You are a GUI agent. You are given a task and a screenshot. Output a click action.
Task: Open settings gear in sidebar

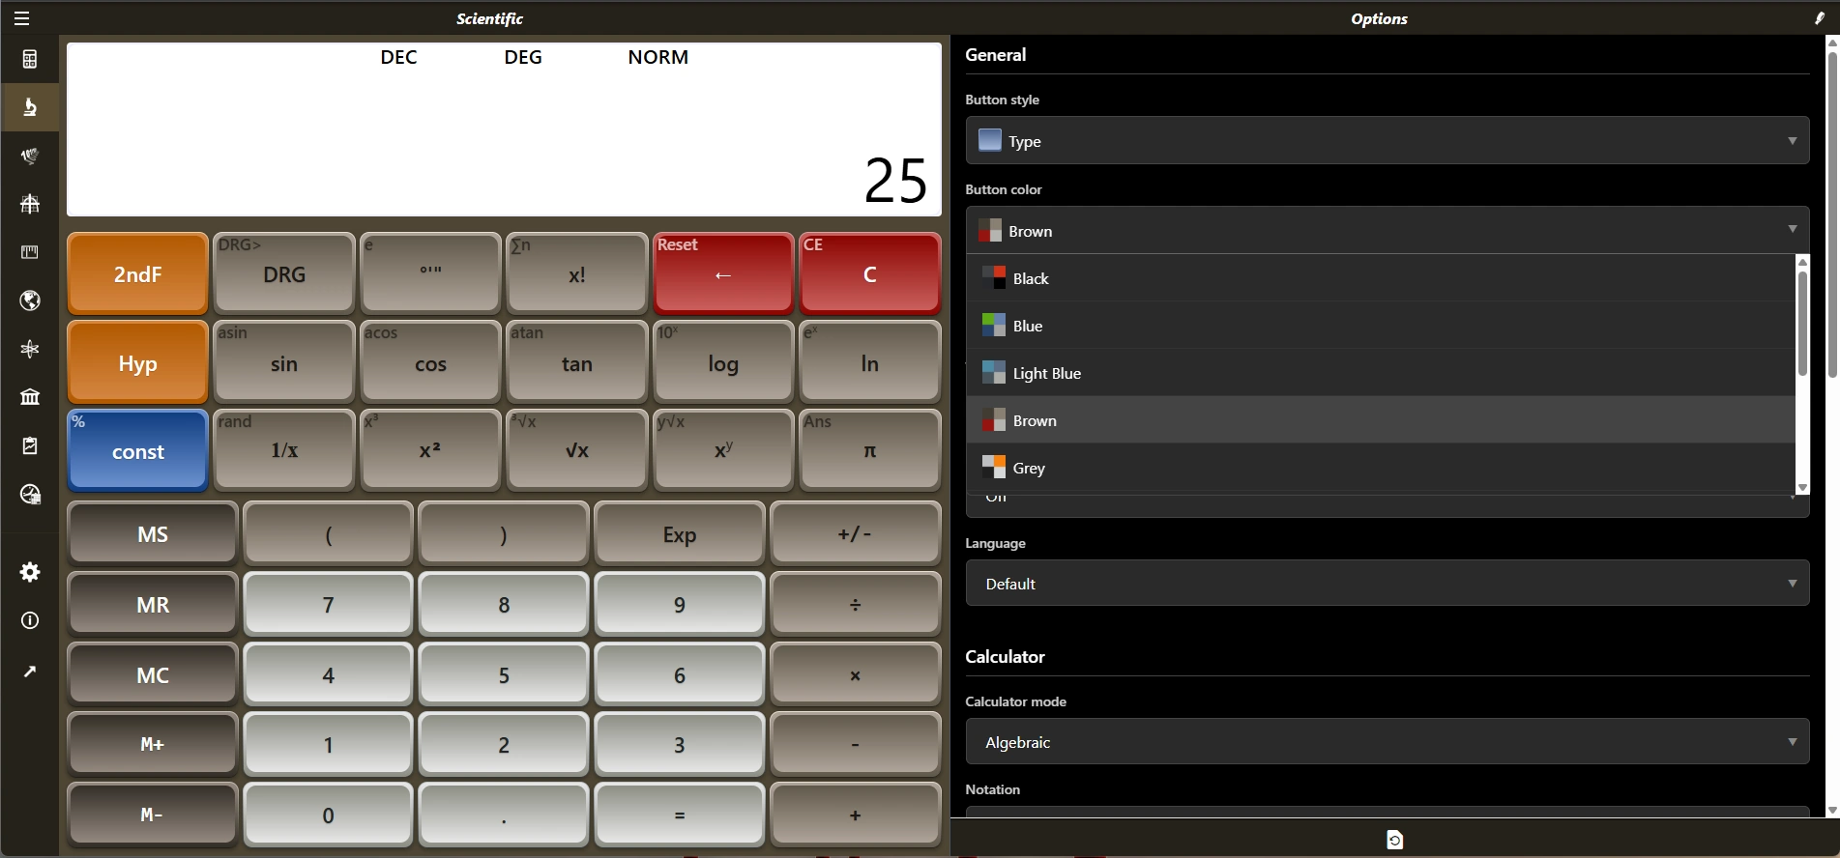coord(30,572)
